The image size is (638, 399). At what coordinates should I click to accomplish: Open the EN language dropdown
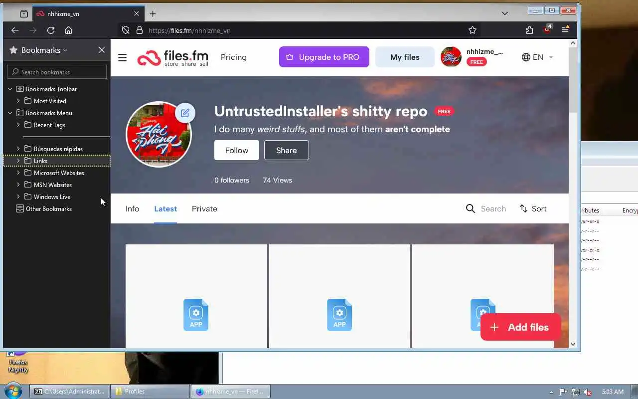click(x=537, y=57)
